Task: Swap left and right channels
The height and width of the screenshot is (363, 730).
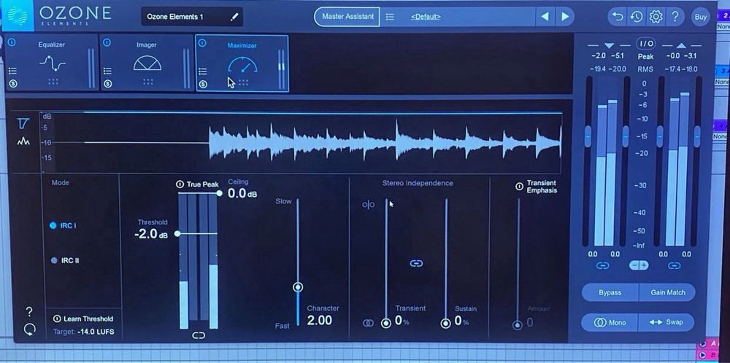Action: [666, 322]
